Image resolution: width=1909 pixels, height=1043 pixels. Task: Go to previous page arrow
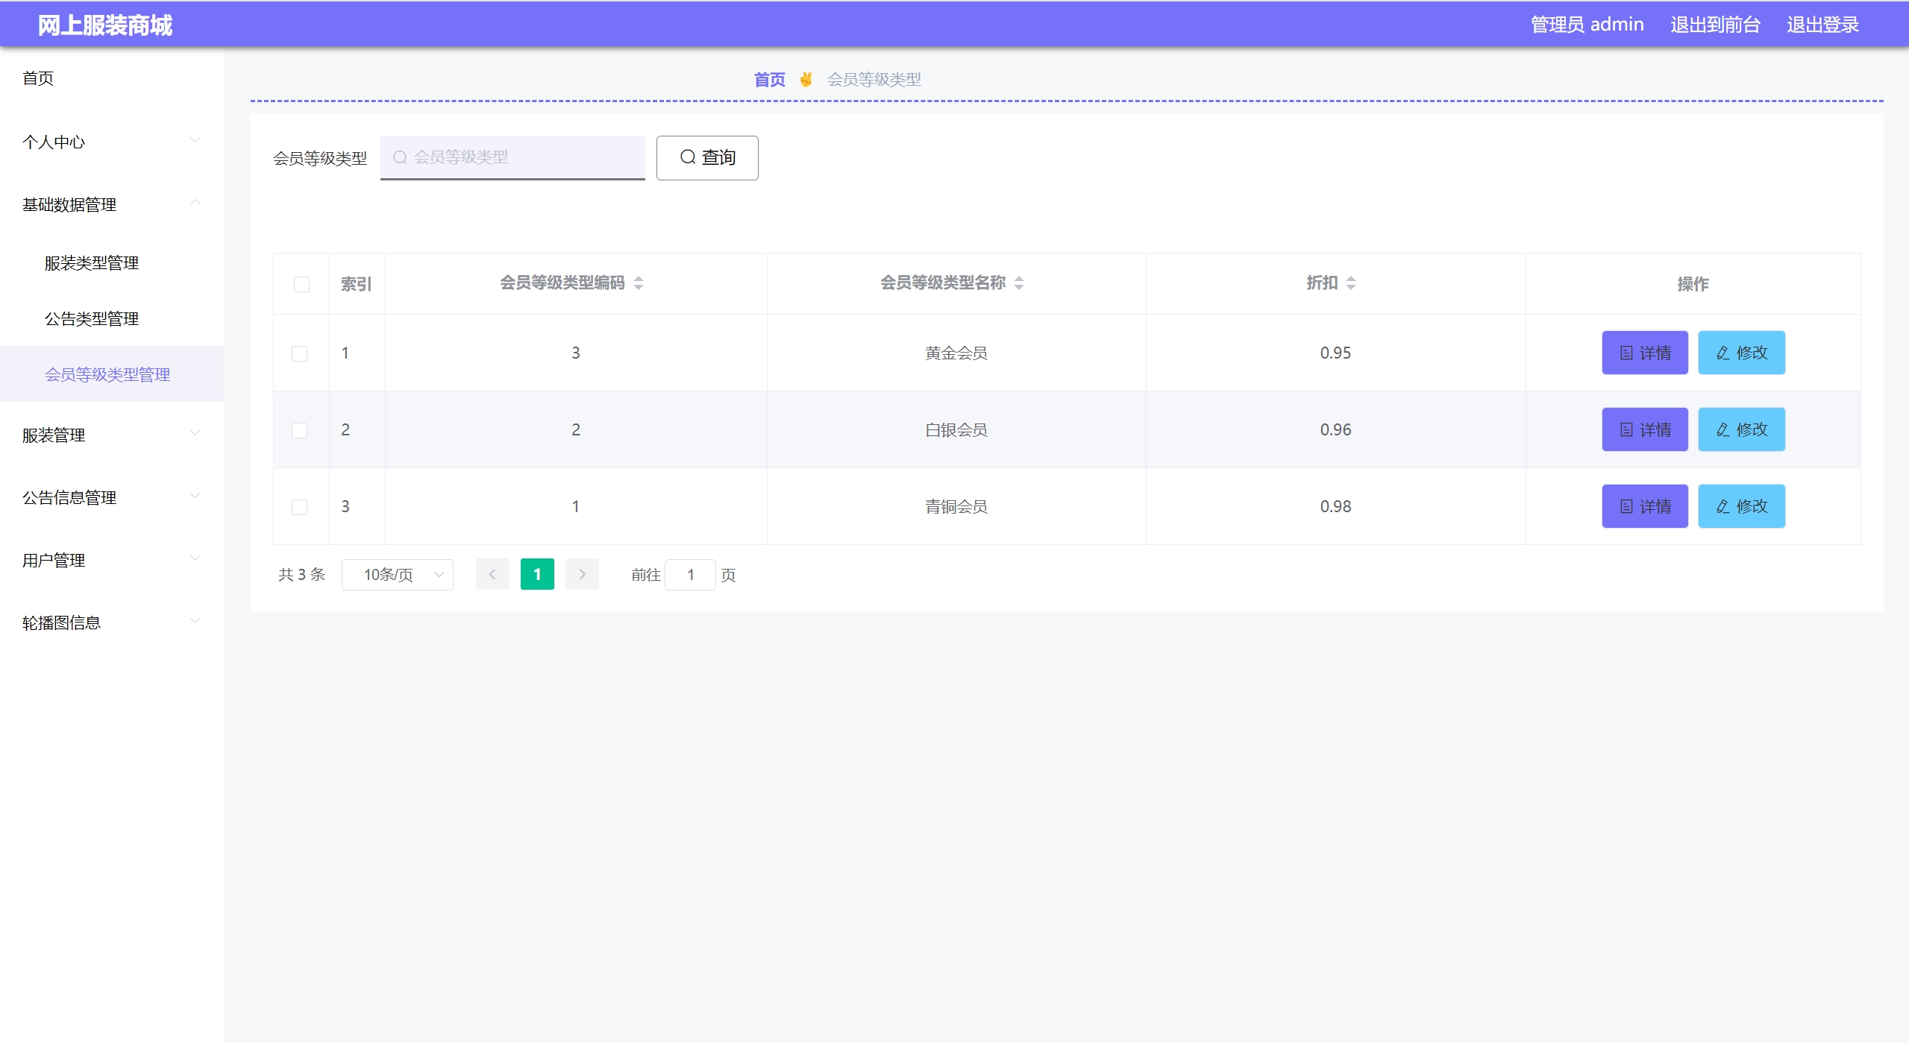click(x=492, y=574)
